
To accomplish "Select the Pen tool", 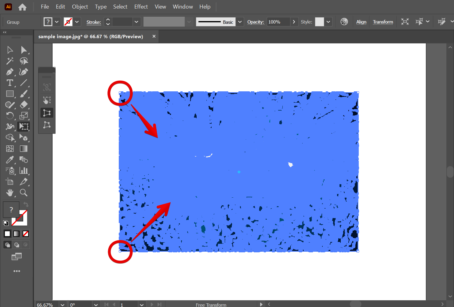I will (9, 72).
